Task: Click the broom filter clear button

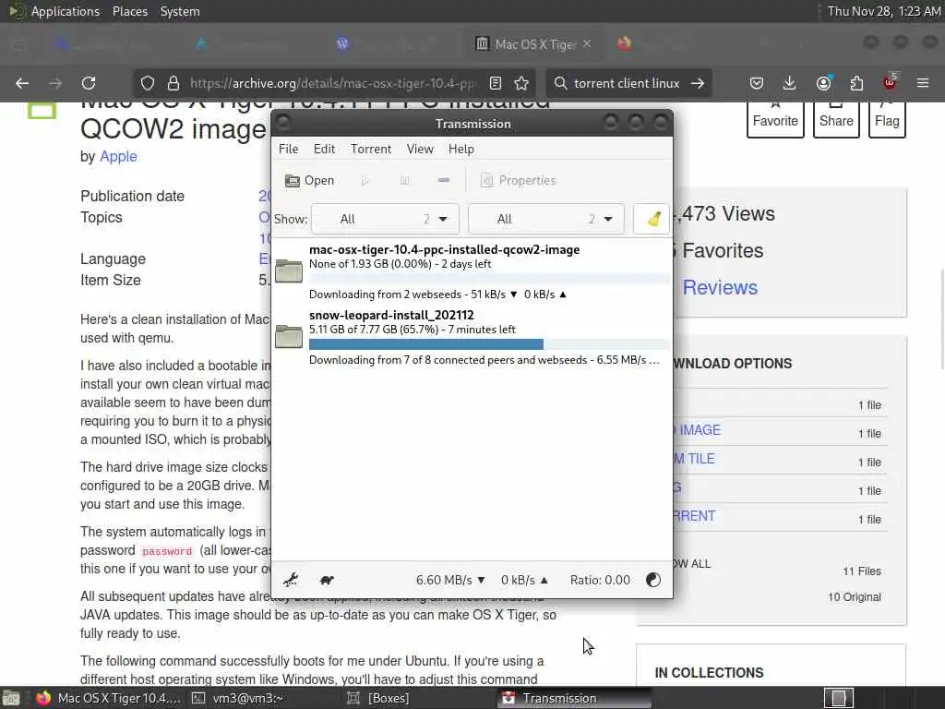Action: click(652, 219)
